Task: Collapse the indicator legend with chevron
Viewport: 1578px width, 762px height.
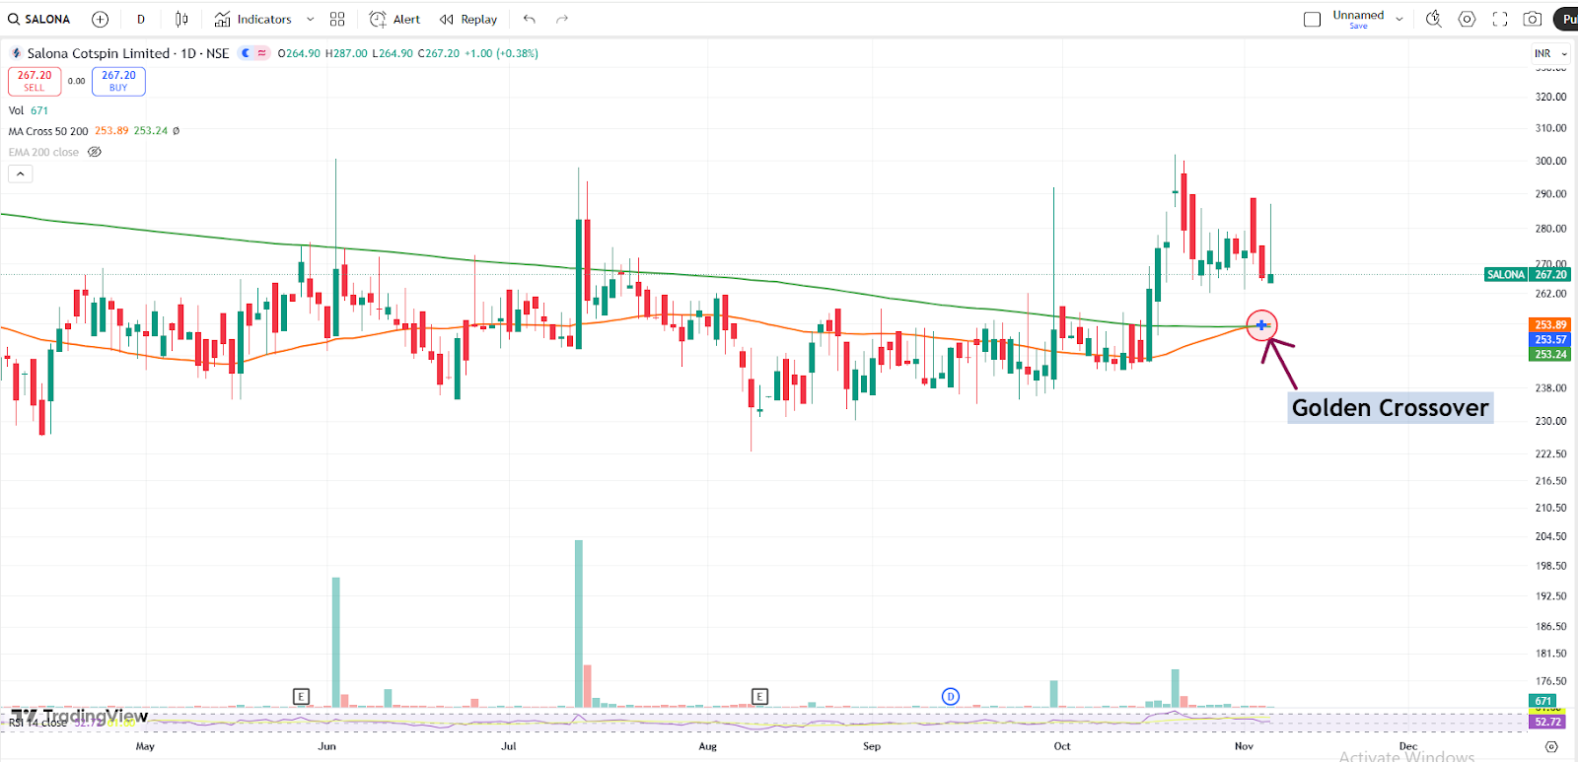Action: tap(21, 173)
